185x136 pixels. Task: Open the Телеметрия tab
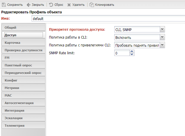(x=23, y=126)
